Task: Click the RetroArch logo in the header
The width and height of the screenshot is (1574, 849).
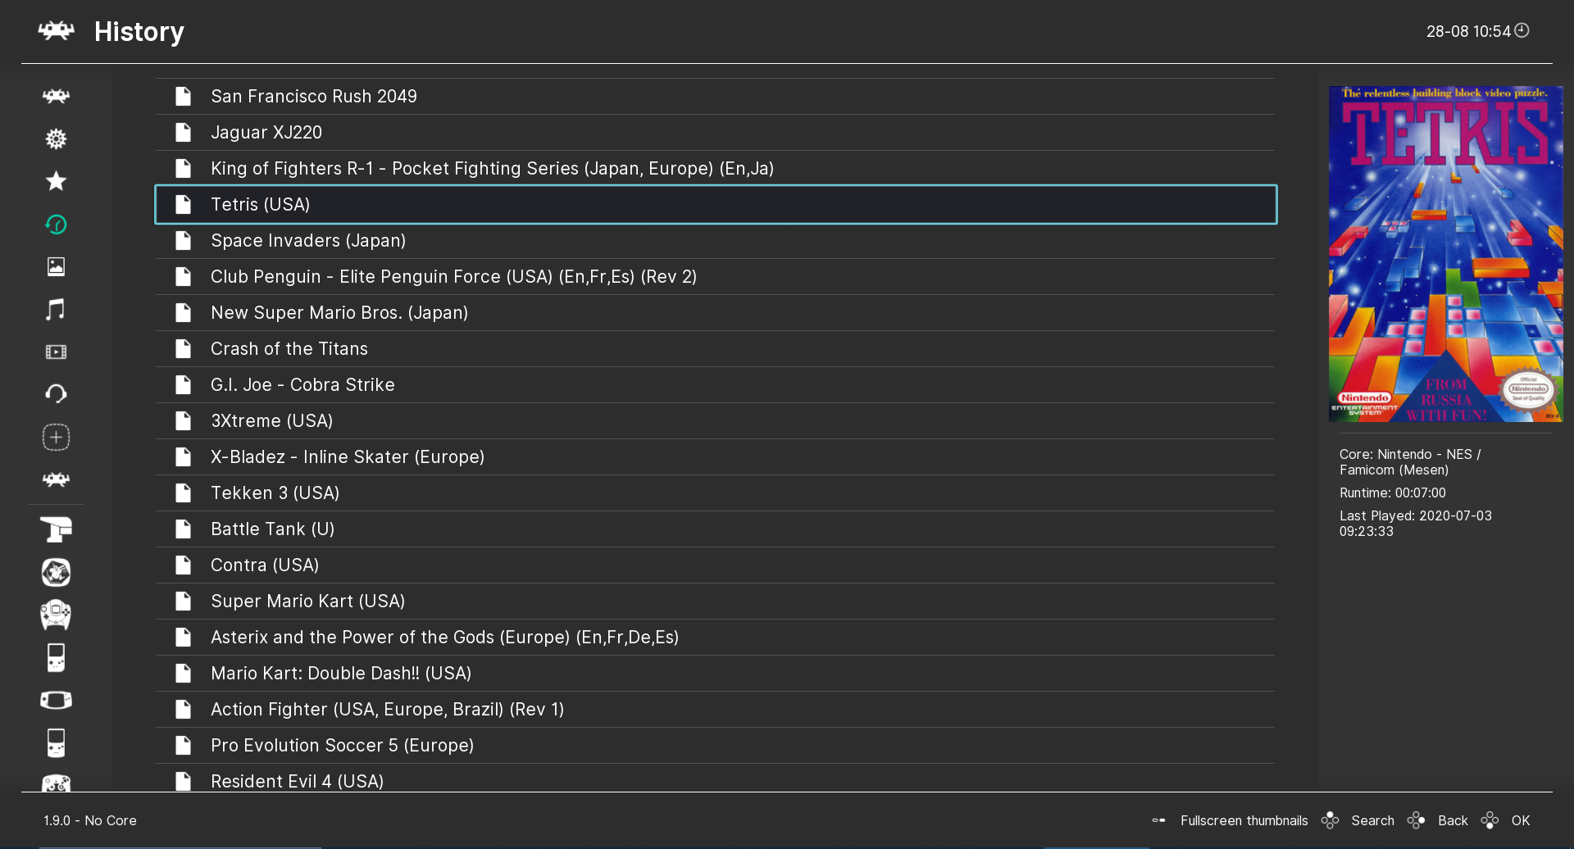Action: tap(56, 31)
